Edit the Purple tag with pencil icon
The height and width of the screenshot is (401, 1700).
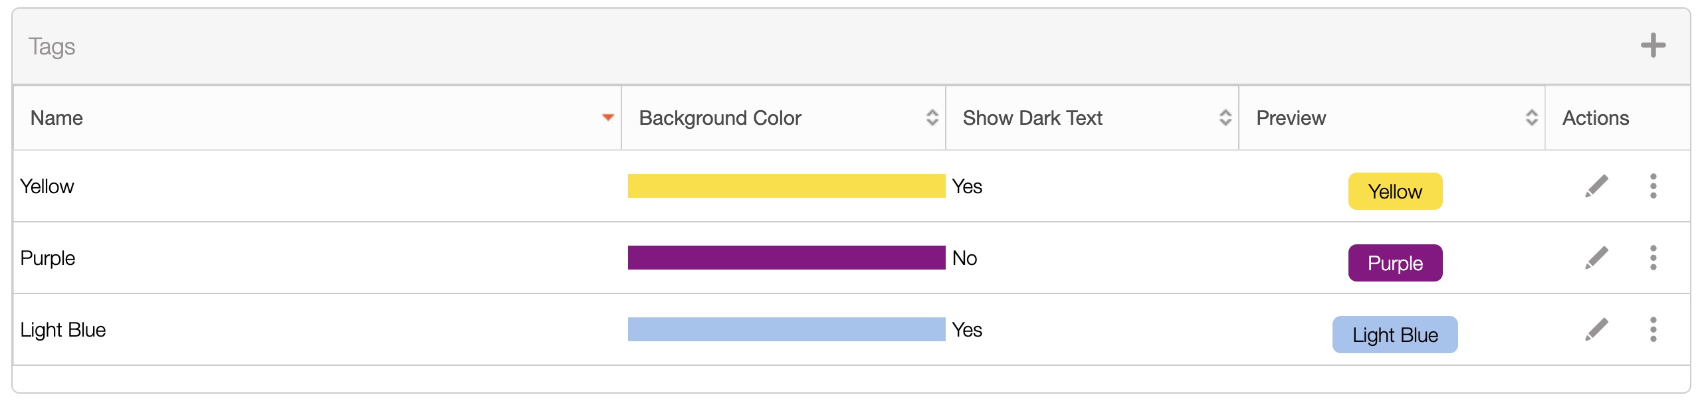pos(1596,258)
